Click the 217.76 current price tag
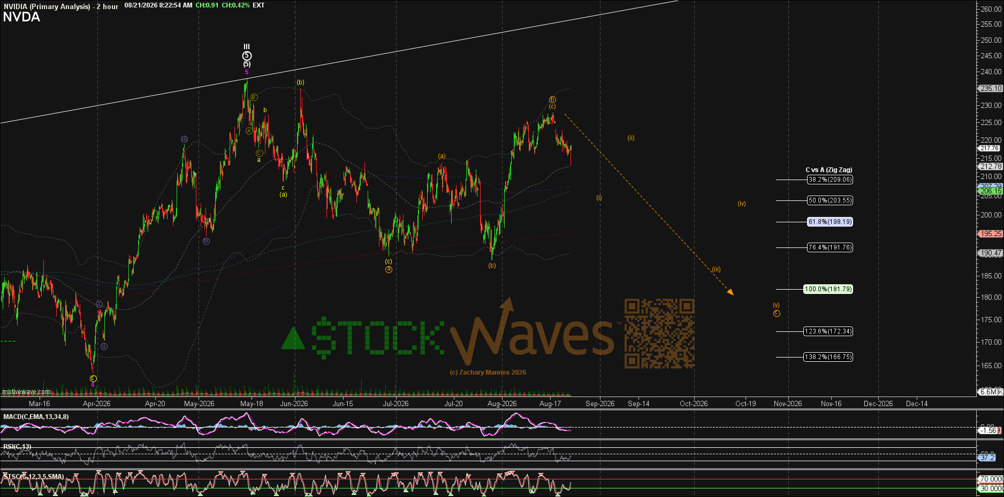This screenshot has height=497, width=1004. [990, 149]
